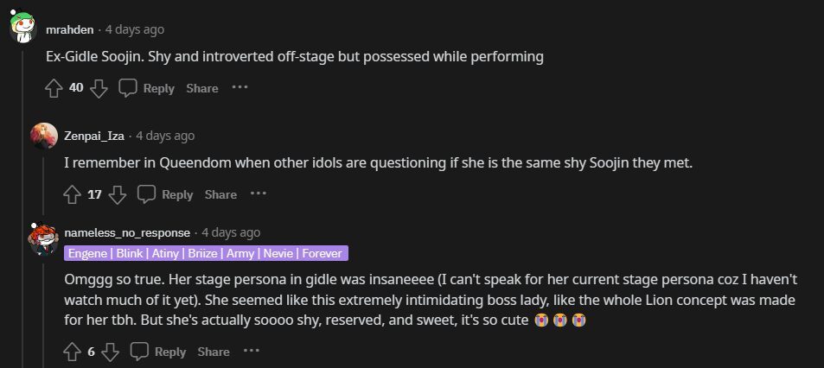Share nameless_no_response's comment

[x=213, y=352]
